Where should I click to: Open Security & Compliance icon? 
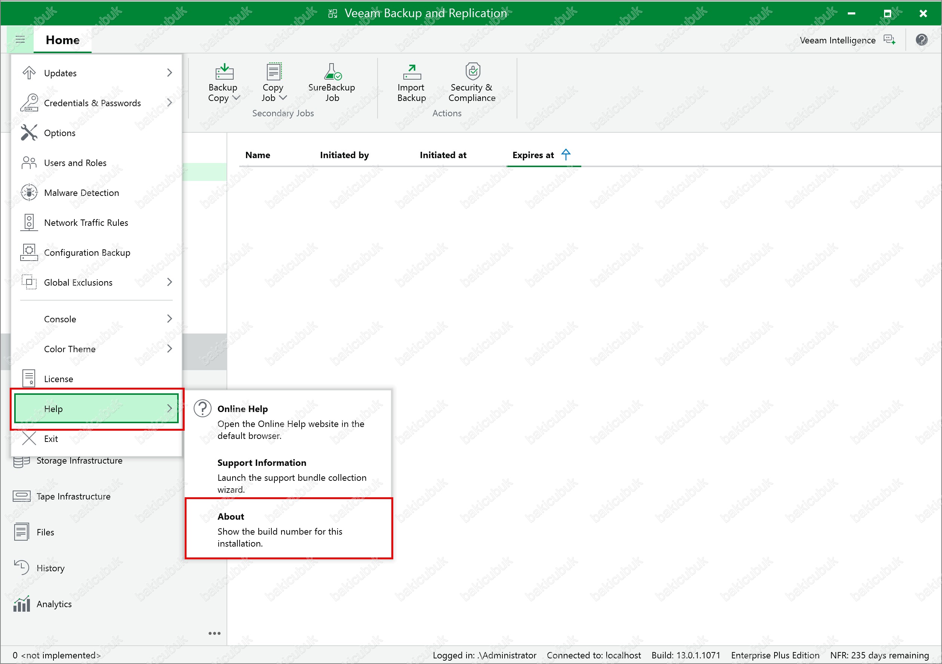(x=472, y=71)
